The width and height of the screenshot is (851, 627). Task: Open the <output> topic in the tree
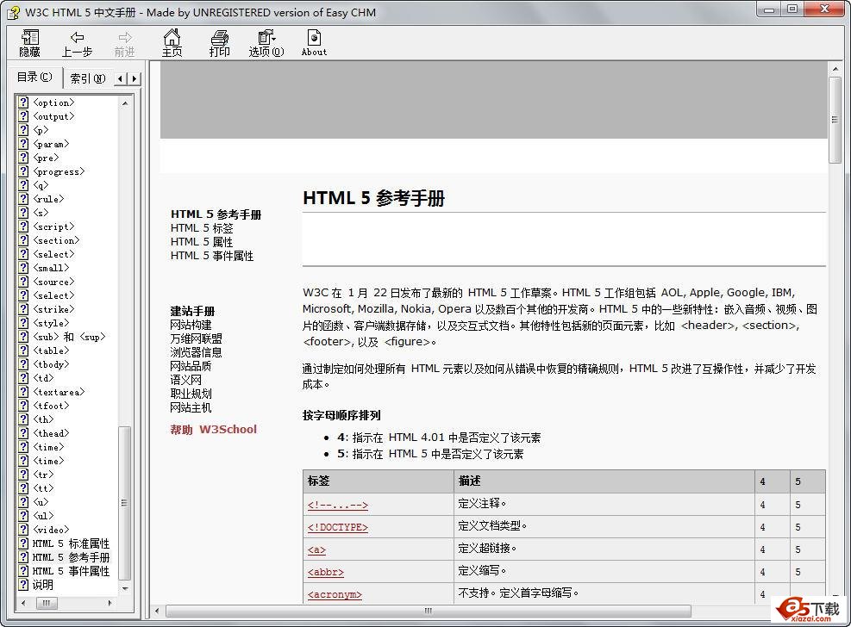[53, 116]
